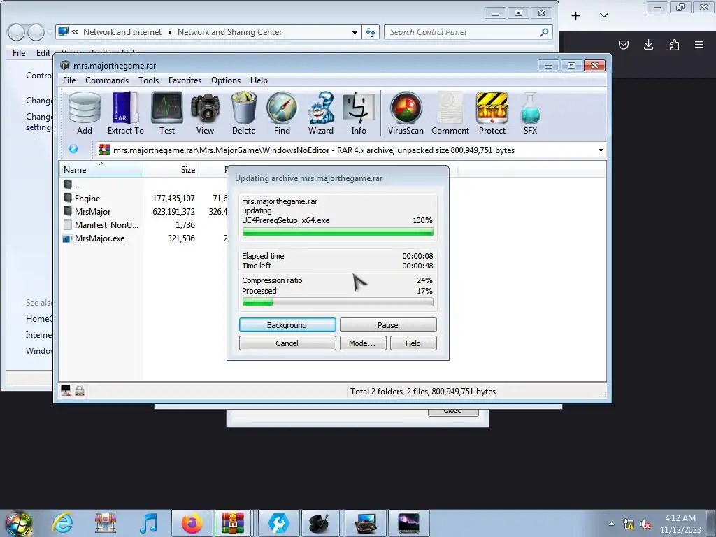716x537 pixels.
Task: Open the WinRAR File menu
Action: click(69, 80)
